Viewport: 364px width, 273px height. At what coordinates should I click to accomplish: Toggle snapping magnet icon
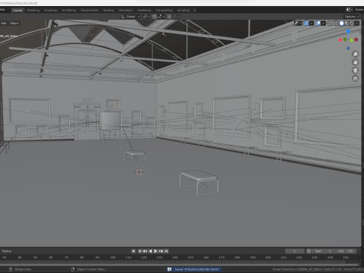click(154, 17)
